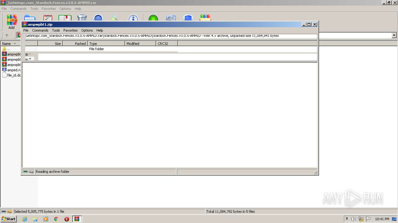The width and height of the screenshot is (398, 223).
Task: Click the Delete trash bin toolbar icon
Action: tap(82, 18)
